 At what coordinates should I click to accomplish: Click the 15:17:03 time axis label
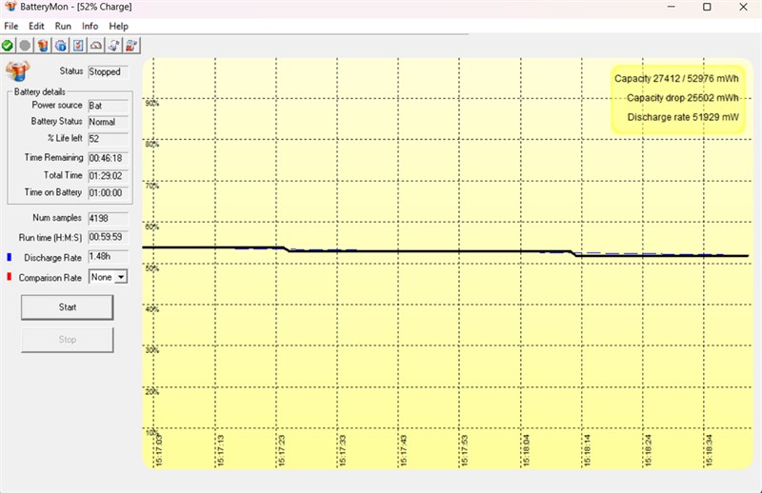coord(159,451)
